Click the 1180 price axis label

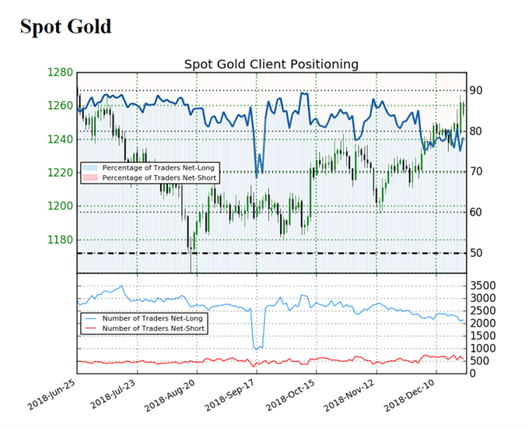click(x=60, y=240)
